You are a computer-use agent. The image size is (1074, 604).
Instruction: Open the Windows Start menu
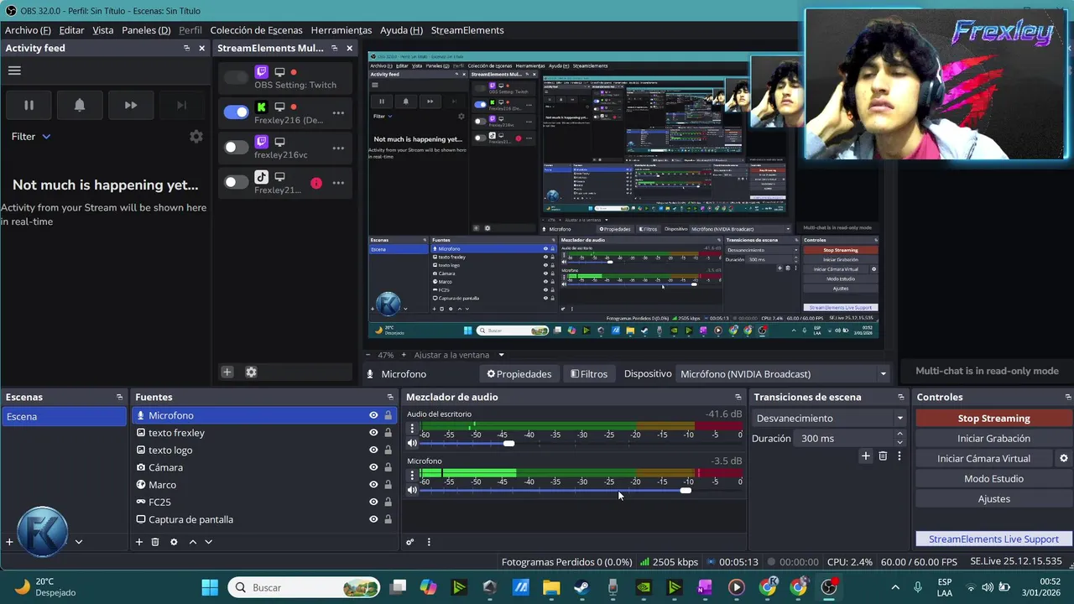(x=210, y=587)
